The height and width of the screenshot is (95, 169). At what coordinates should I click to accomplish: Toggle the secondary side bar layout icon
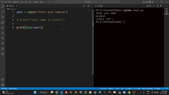coord(149,2)
